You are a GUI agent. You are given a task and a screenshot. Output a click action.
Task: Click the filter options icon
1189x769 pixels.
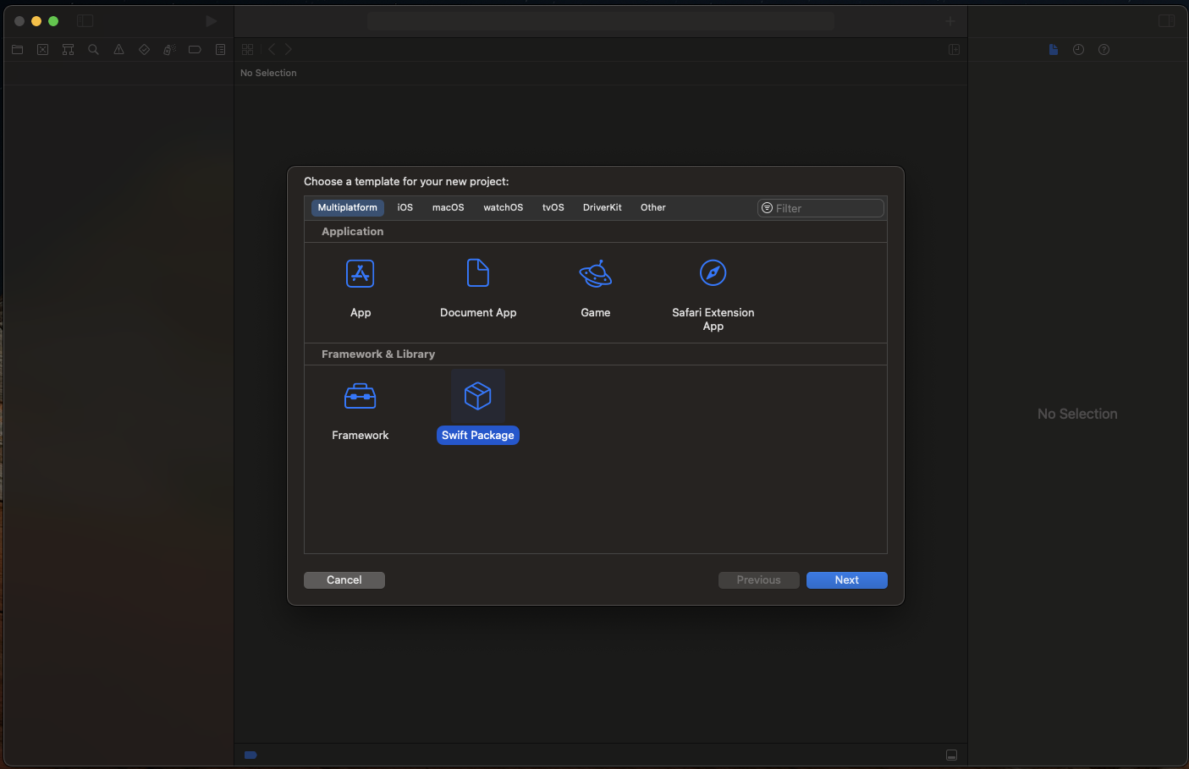click(x=768, y=208)
